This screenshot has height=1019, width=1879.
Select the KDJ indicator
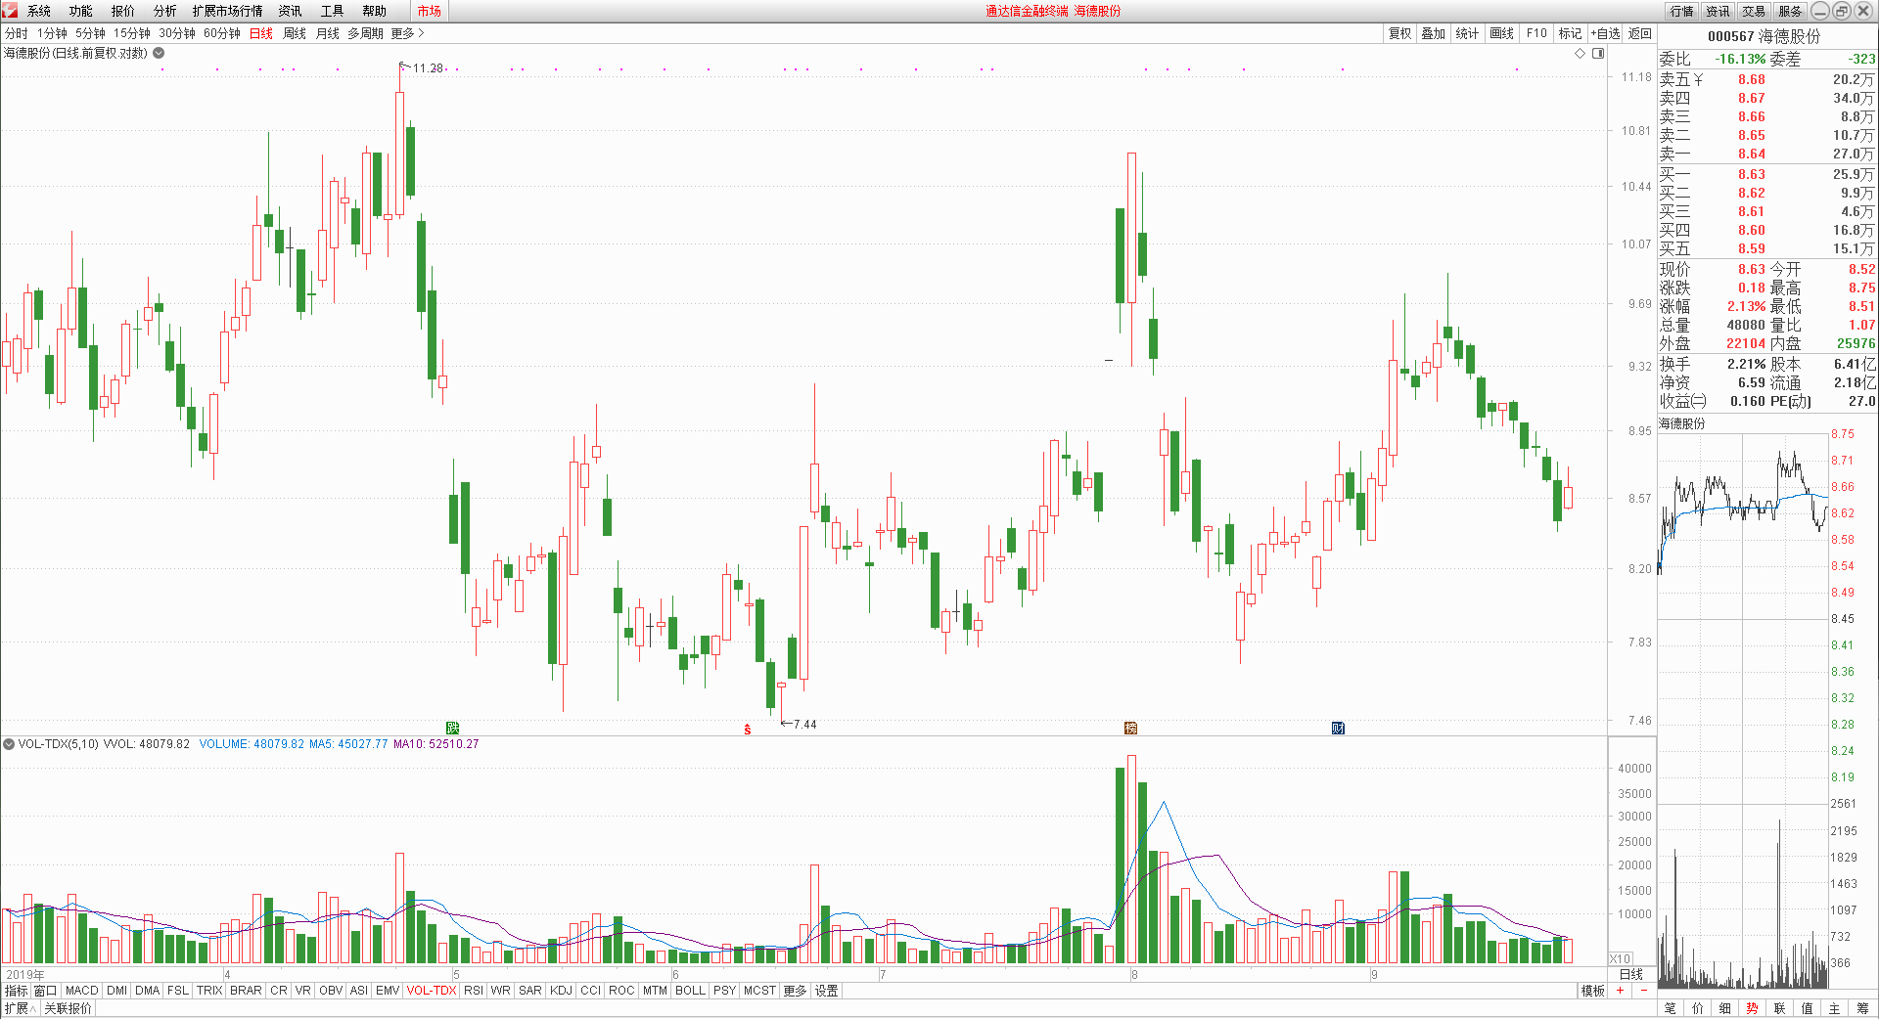pos(562,991)
